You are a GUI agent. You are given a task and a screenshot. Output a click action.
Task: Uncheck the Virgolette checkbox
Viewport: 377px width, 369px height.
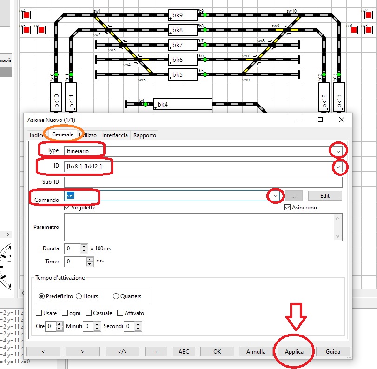pyautogui.click(x=67, y=208)
